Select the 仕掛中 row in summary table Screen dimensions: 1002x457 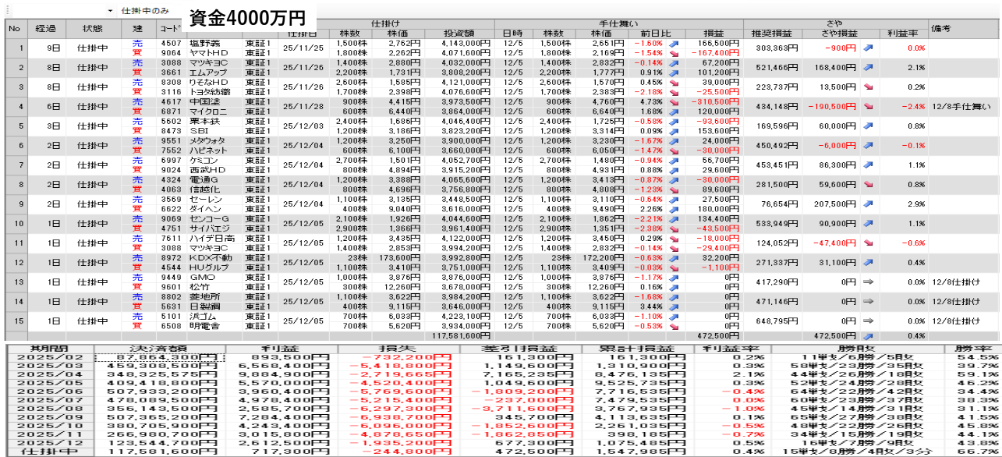47,452
